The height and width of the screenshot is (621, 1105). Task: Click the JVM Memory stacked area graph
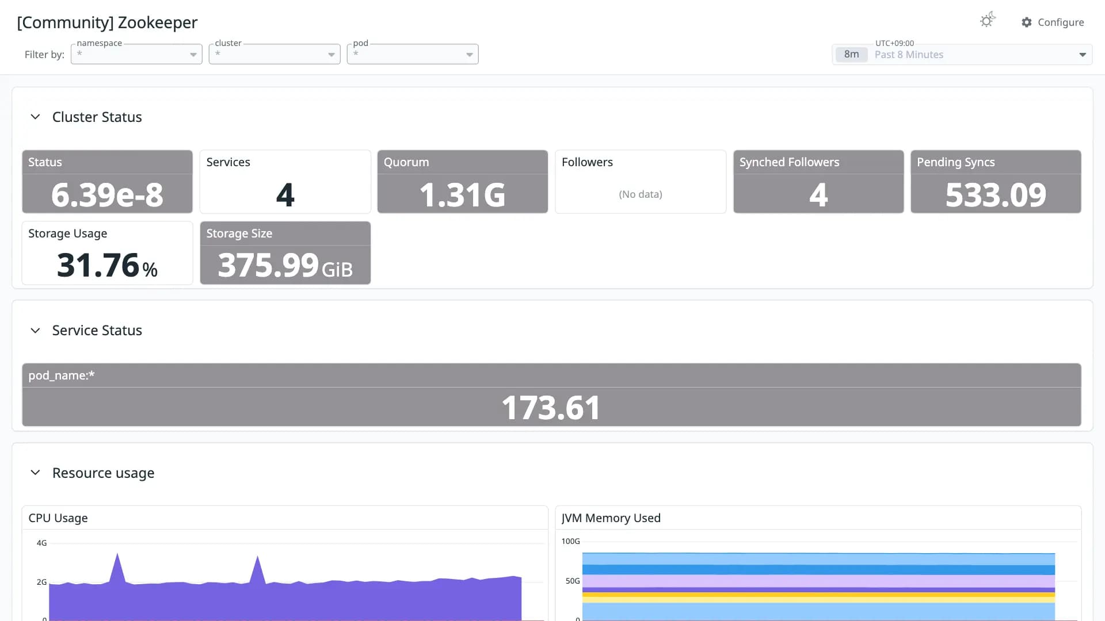click(x=818, y=586)
